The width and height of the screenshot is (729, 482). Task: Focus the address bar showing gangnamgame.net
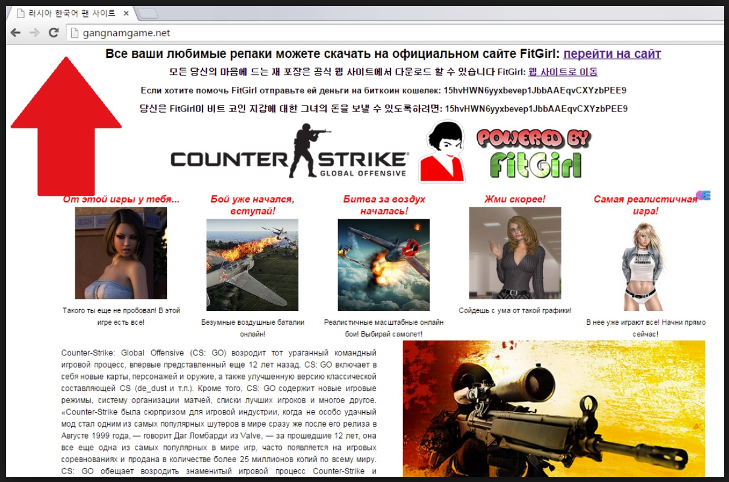(395, 33)
